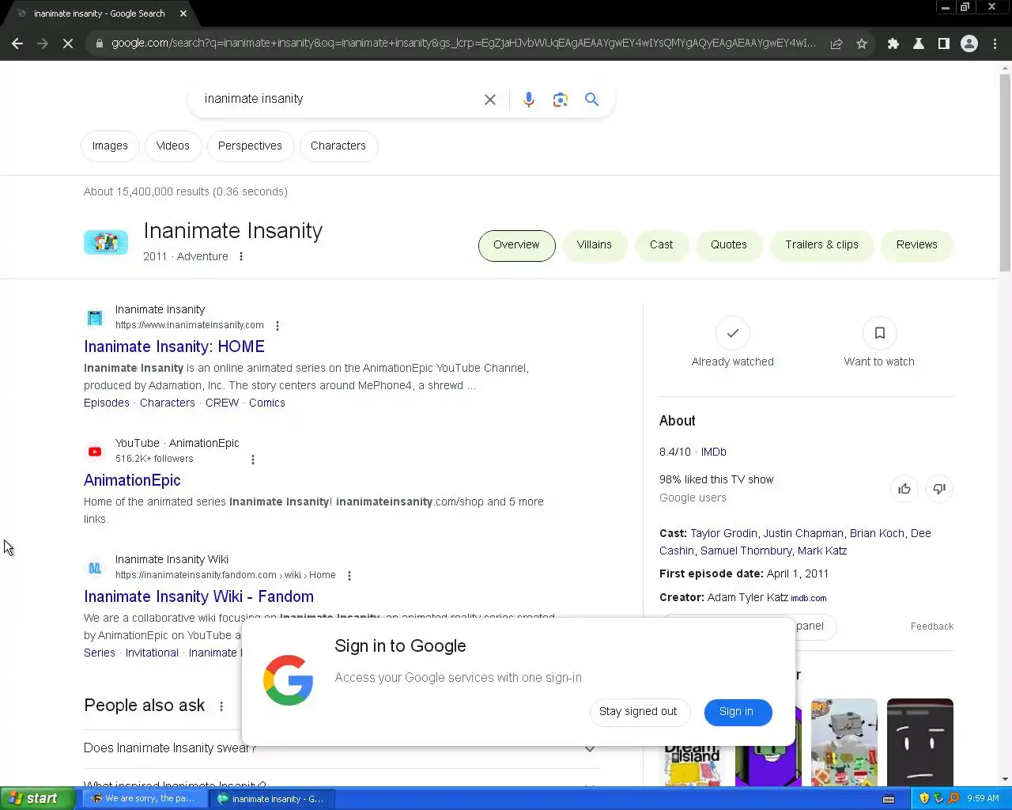Open Inanimate Insanity Wiki - Fandom result

point(198,597)
